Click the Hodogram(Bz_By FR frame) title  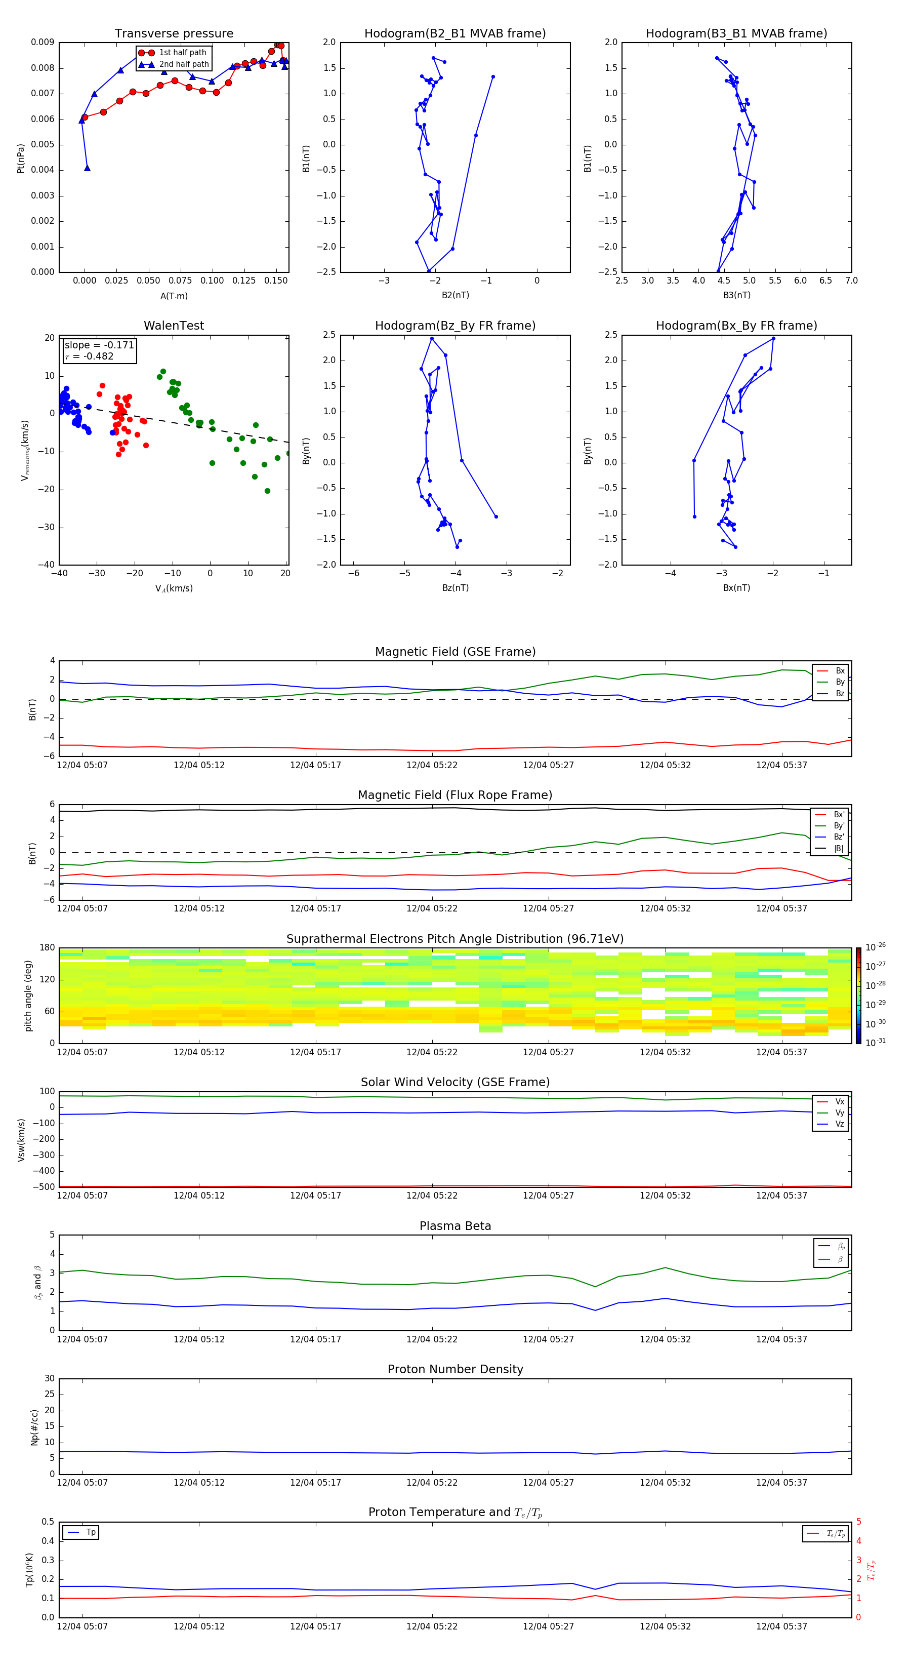click(x=455, y=326)
